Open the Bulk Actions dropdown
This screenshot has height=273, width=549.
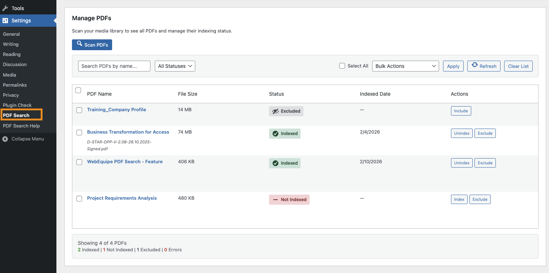click(405, 66)
